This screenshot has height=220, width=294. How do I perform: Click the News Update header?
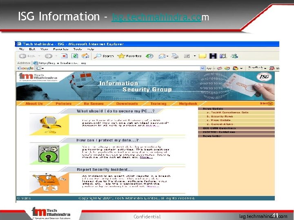tap(236, 109)
